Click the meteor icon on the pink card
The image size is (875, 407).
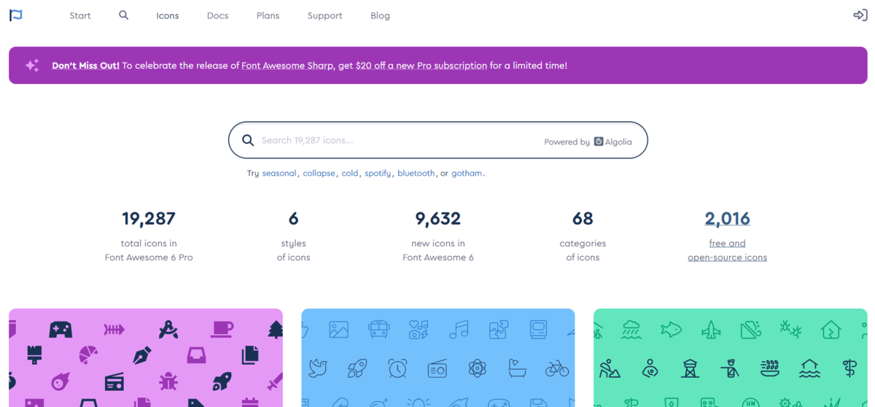tap(61, 381)
